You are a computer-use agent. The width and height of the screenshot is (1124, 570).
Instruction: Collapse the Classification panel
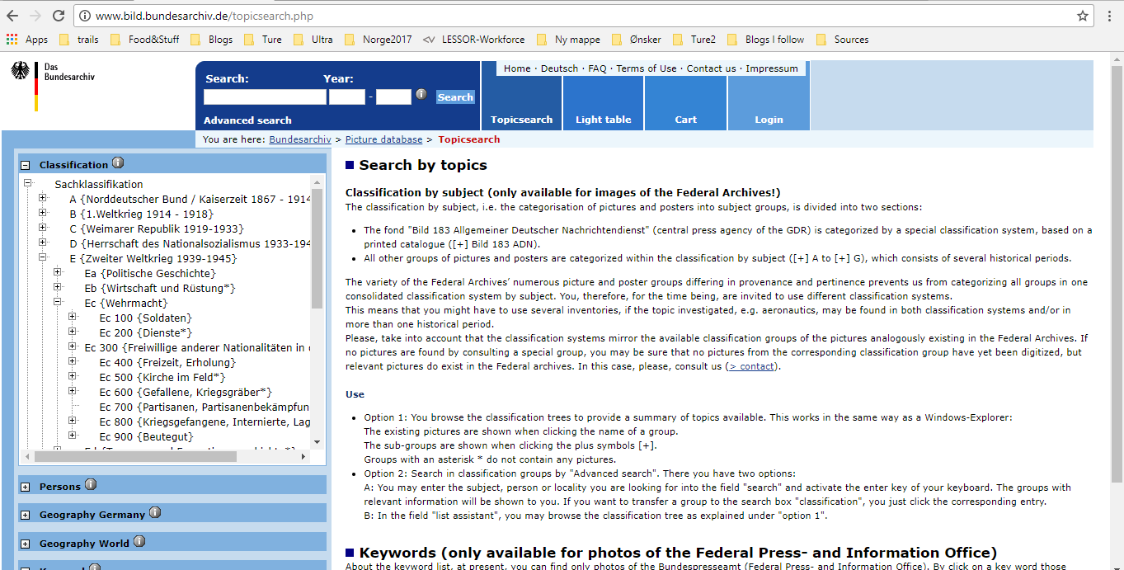point(25,165)
